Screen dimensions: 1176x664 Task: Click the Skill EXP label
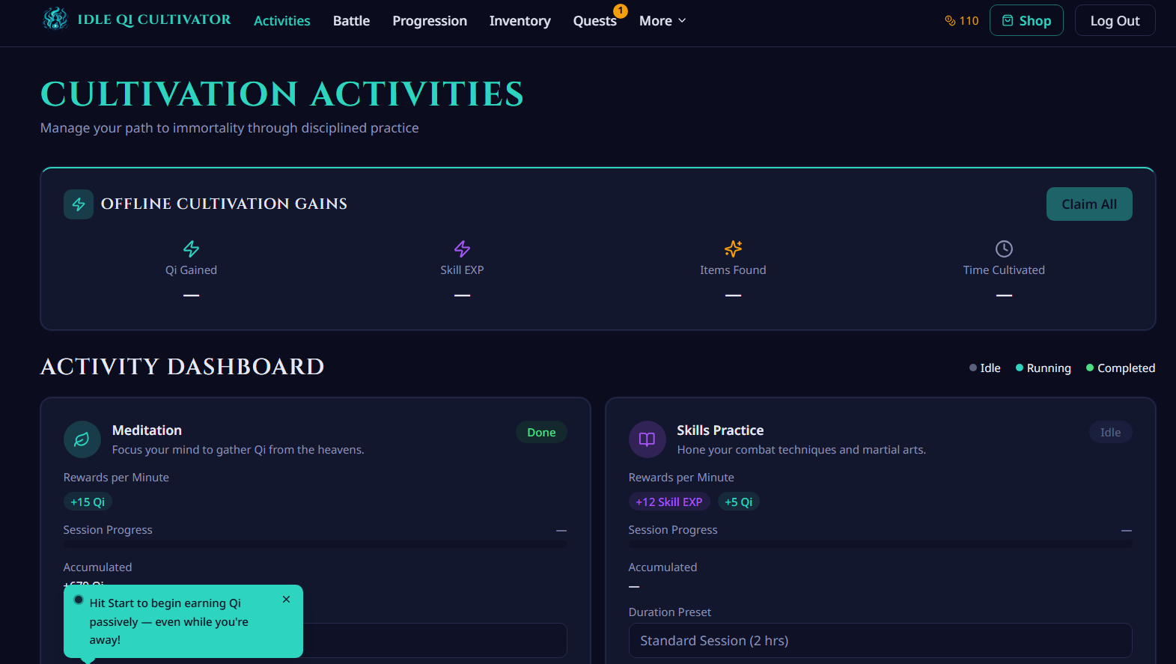pyautogui.click(x=462, y=270)
